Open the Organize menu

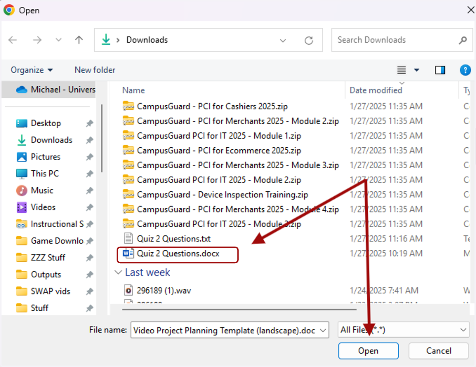tap(32, 70)
